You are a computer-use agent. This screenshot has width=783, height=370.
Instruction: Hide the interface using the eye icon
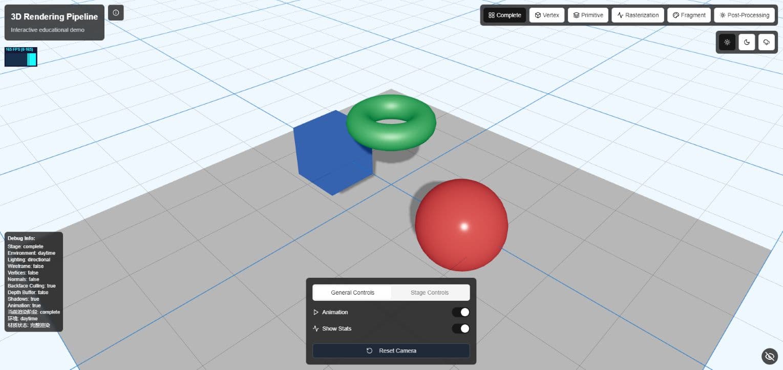click(769, 356)
